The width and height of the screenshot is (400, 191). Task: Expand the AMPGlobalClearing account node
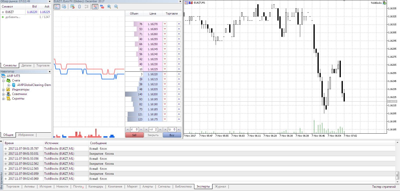[x=9, y=85]
